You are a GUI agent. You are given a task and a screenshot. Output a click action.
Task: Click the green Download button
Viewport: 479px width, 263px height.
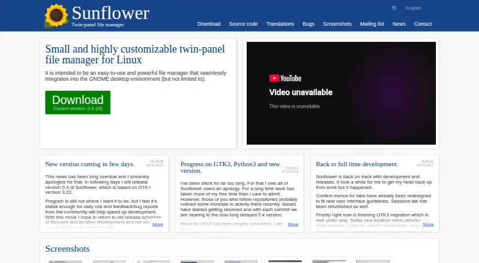(78, 103)
